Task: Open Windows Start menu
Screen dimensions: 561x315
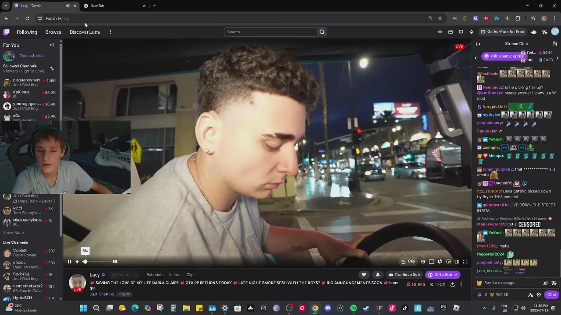Action: point(83,308)
